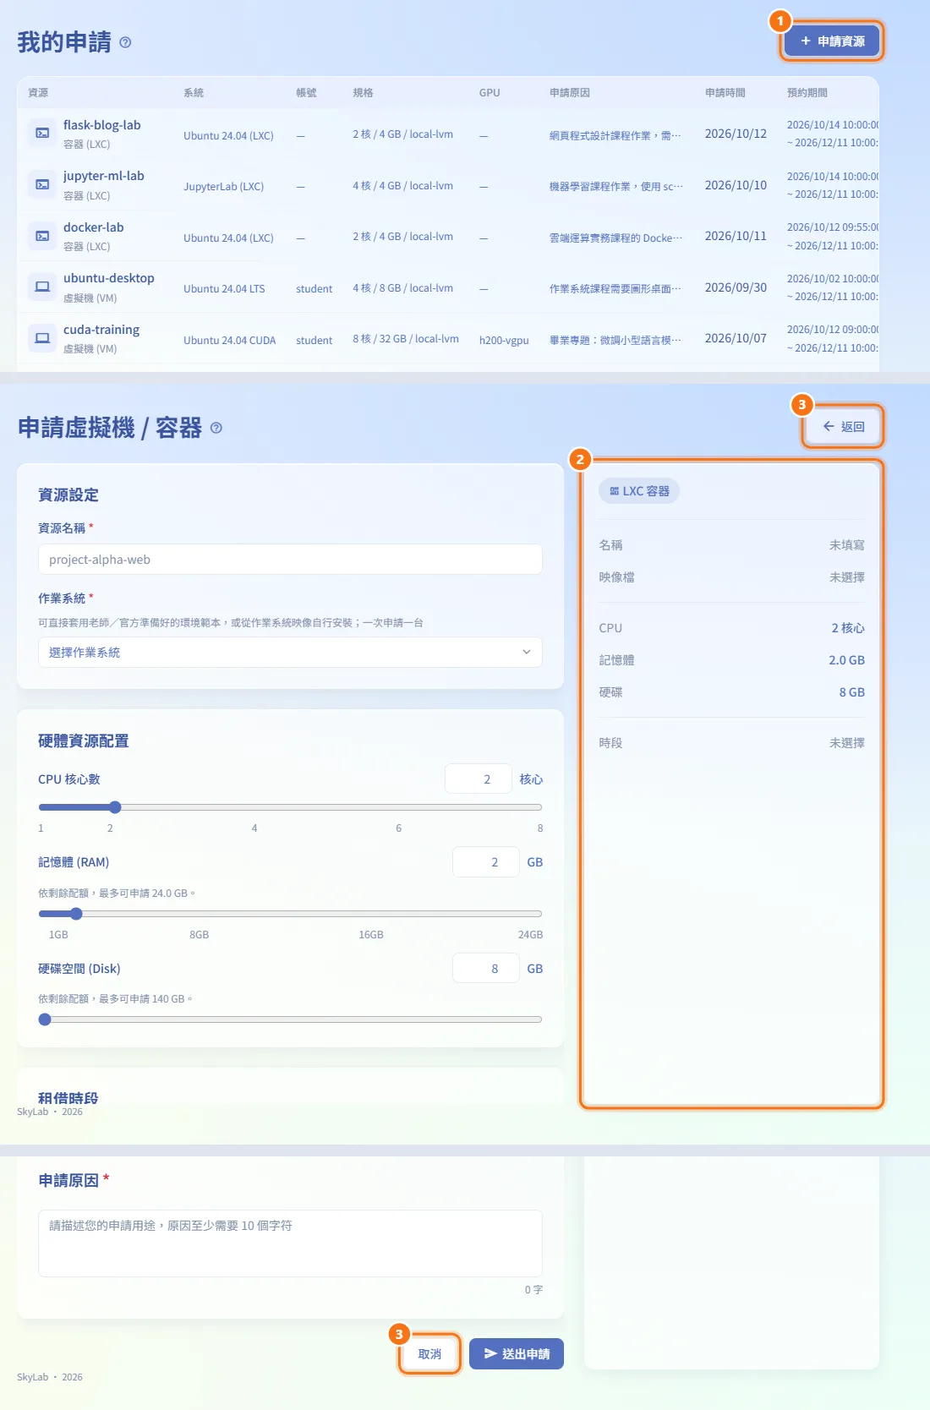
Task: Open help icon beside 申請虛擬機 / 容器
Action: pos(216,428)
